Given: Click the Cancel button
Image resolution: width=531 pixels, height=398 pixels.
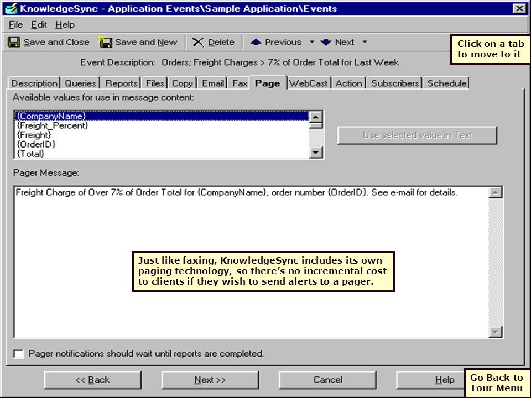Looking at the screenshot, I should (x=327, y=380).
